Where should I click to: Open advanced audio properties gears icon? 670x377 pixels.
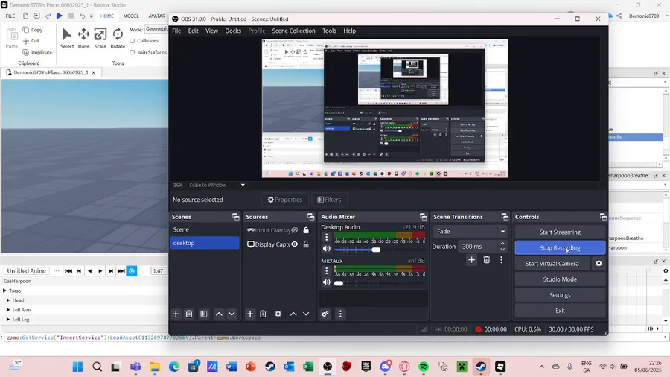pyautogui.click(x=325, y=314)
